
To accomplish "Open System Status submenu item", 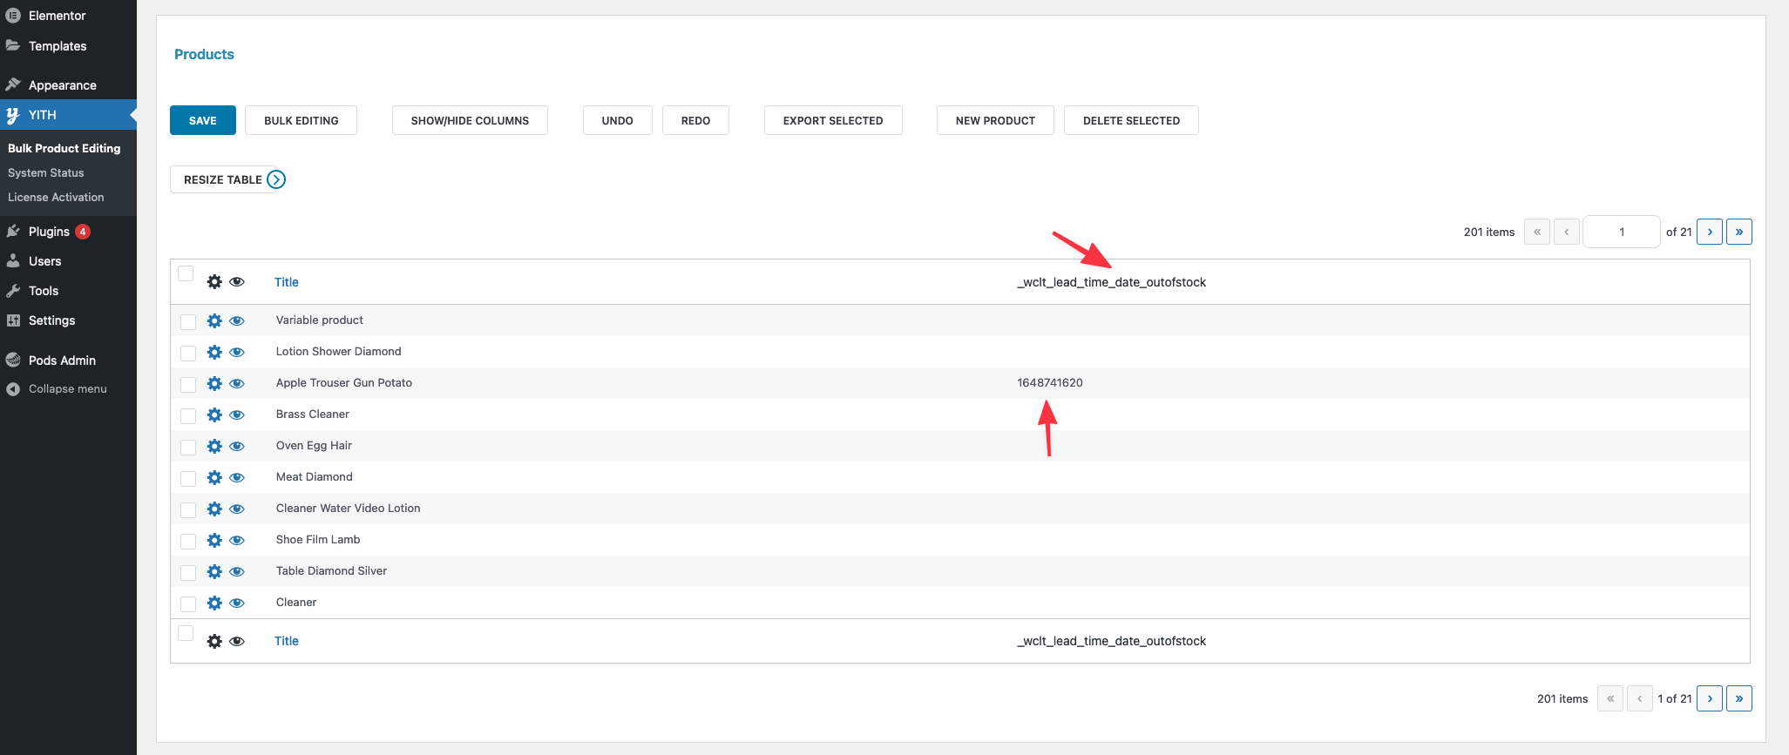I will tap(46, 173).
